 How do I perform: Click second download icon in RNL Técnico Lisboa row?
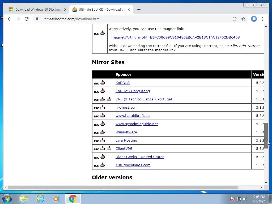[109, 99]
